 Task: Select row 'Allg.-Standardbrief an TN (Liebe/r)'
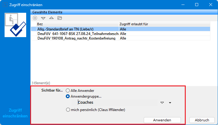[x=76, y=29]
